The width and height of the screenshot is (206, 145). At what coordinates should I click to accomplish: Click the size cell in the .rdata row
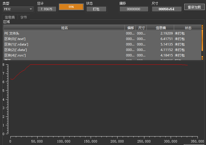141,44
